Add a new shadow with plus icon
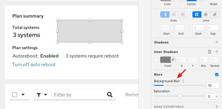This screenshot has width=222, height=109. 217,42
